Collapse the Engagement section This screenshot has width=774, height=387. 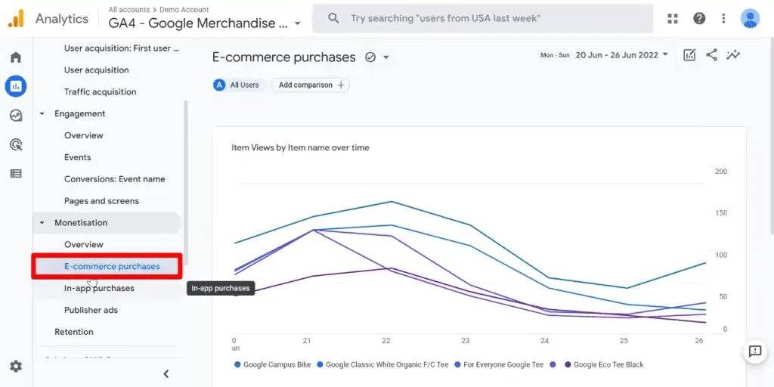42,113
